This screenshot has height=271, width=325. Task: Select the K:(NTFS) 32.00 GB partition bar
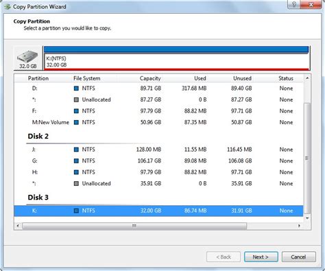pyautogui.click(x=176, y=58)
